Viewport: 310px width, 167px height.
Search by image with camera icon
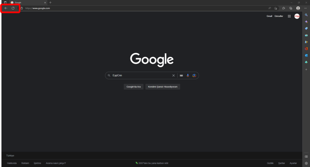coord(194,76)
